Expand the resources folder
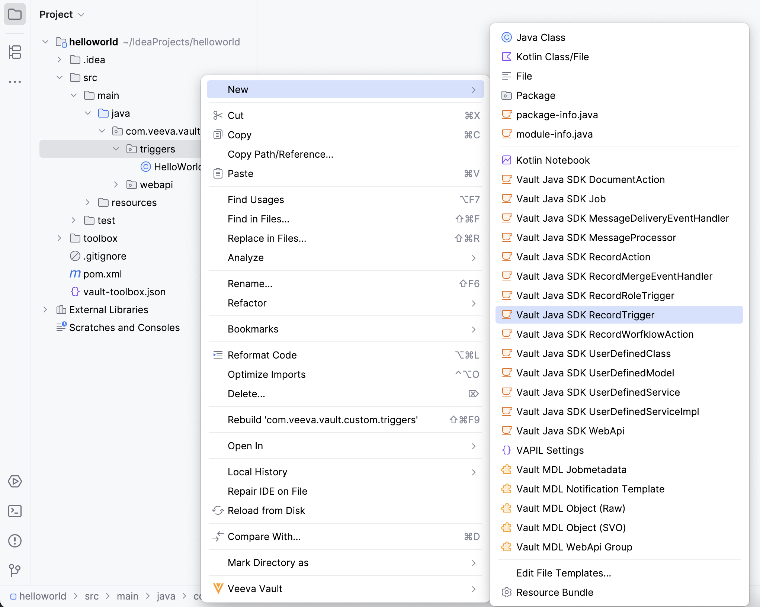The image size is (760, 607). [87, 202]
